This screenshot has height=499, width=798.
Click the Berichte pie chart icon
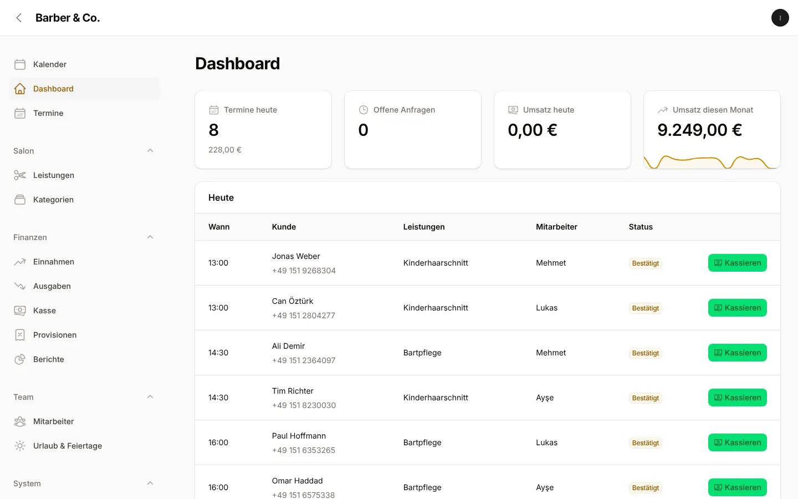point(20,359)
